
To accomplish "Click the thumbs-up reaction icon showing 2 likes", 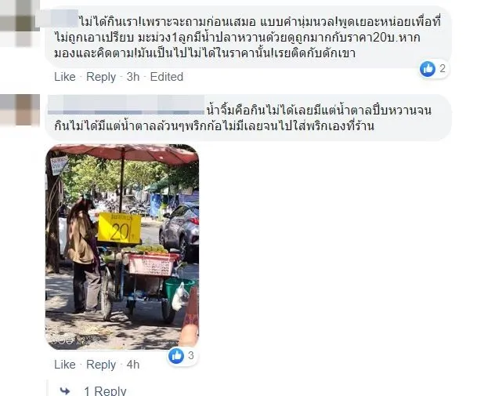I will [428, 68].
